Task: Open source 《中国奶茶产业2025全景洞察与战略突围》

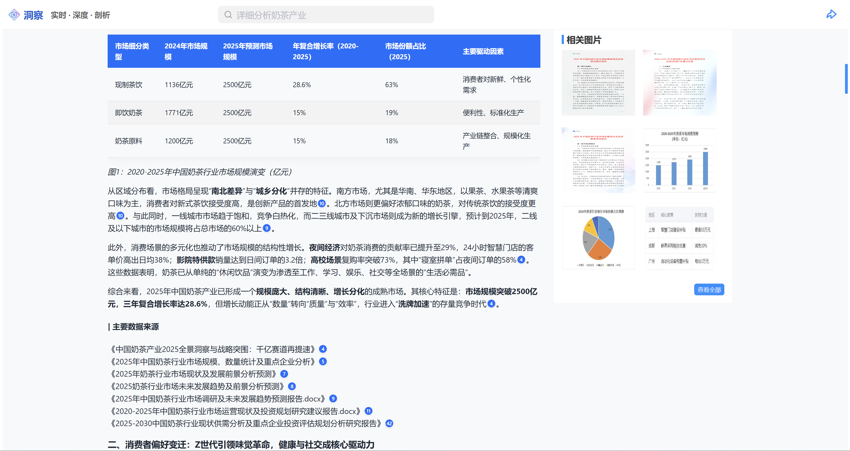Action: pos(213,349)
